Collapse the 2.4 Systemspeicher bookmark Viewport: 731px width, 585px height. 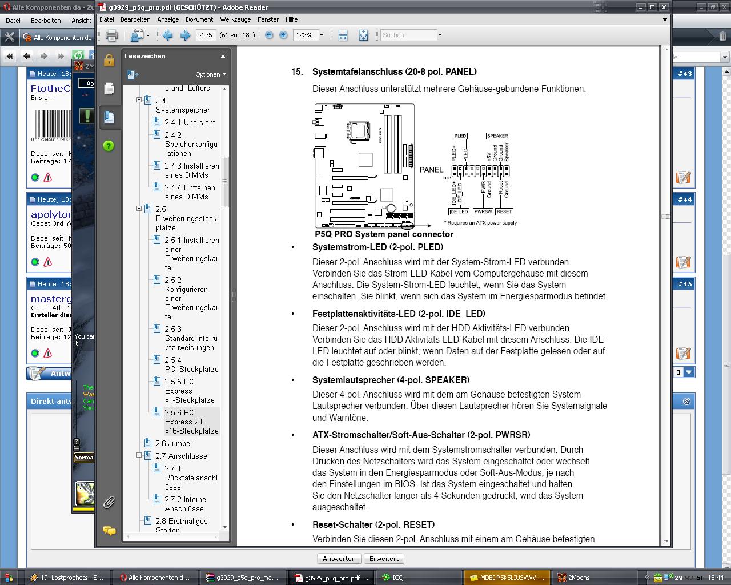coord(139,100)
